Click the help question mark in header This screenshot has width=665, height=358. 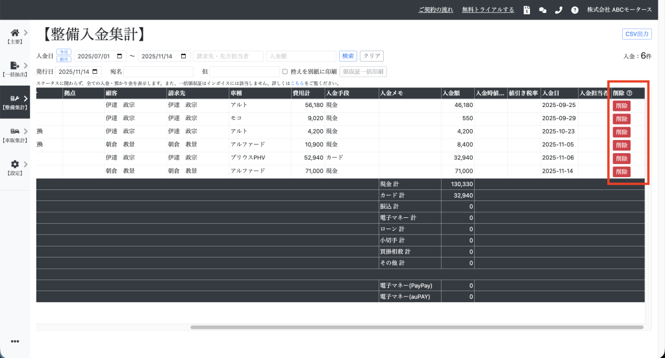(x=575, y=10)
